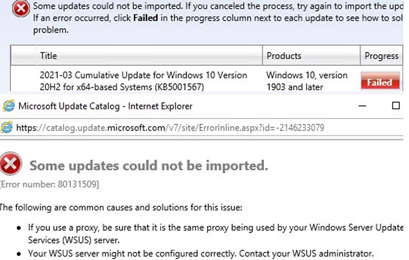409x260 pixels.
Task: Click the bullet point about using a proxy
Action: (206, 229)
